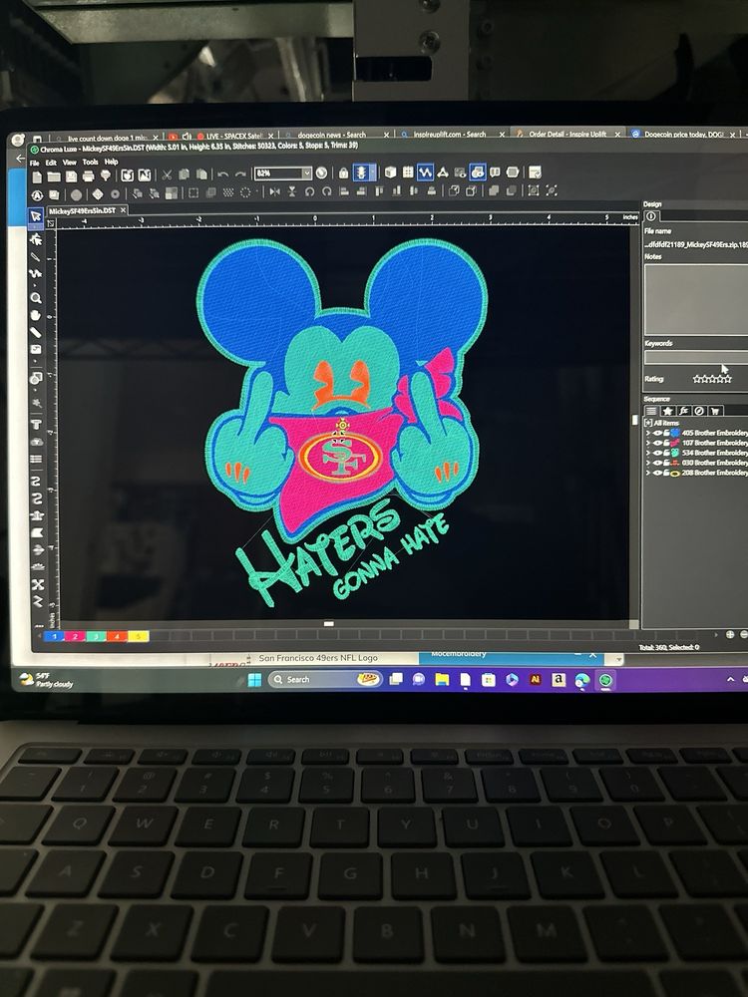Click the Undo icon in toolbar

[221, 173]
